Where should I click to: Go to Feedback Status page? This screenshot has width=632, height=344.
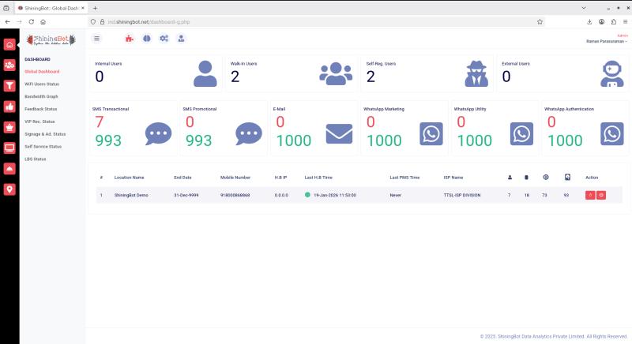(41, 109)
